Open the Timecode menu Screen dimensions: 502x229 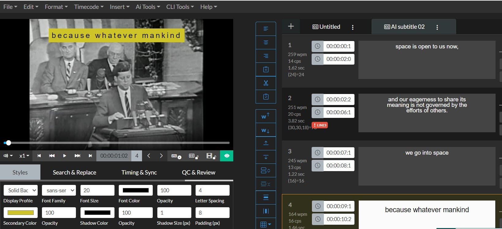coord(89,7)
